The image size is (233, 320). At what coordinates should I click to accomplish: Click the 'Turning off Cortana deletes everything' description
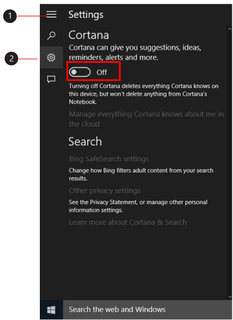point(144,94)
